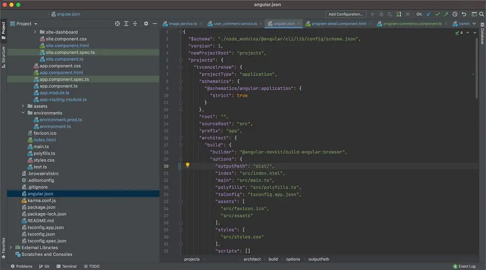Expand the site-dashboard folder
This screenshot has height=270, width=486.
tap(35, 32)
